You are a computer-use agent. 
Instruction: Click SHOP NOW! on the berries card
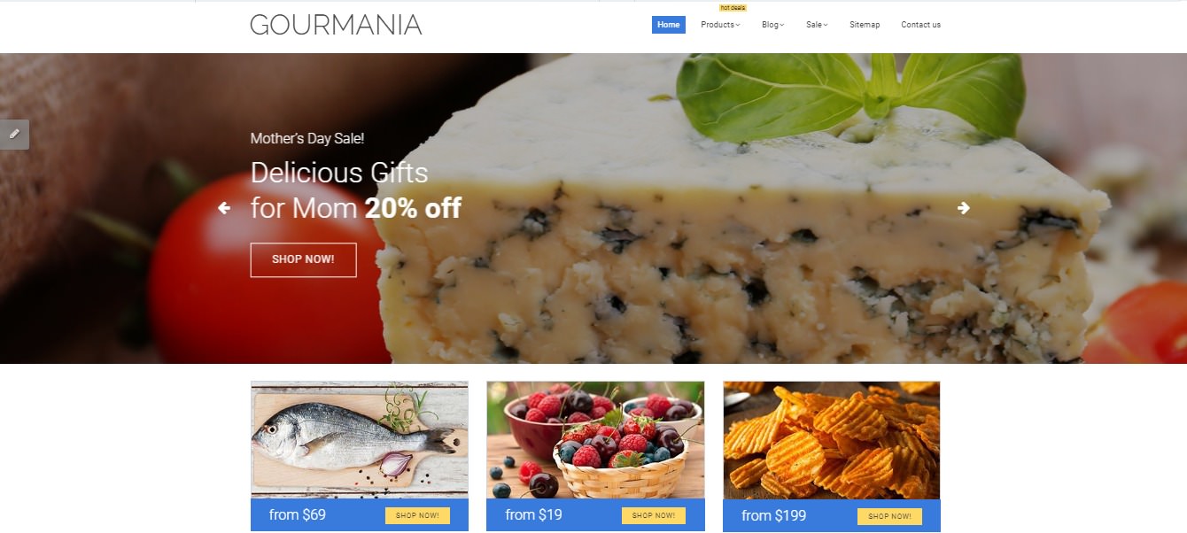point(654,515)
